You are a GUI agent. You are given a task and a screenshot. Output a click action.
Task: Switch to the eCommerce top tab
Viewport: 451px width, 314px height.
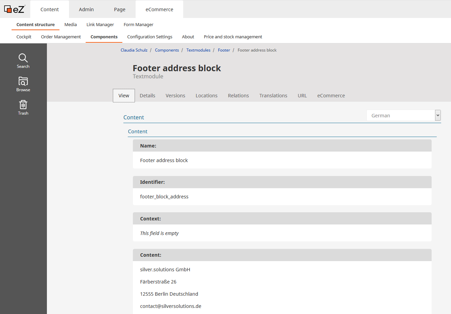(x=159, y=9)
